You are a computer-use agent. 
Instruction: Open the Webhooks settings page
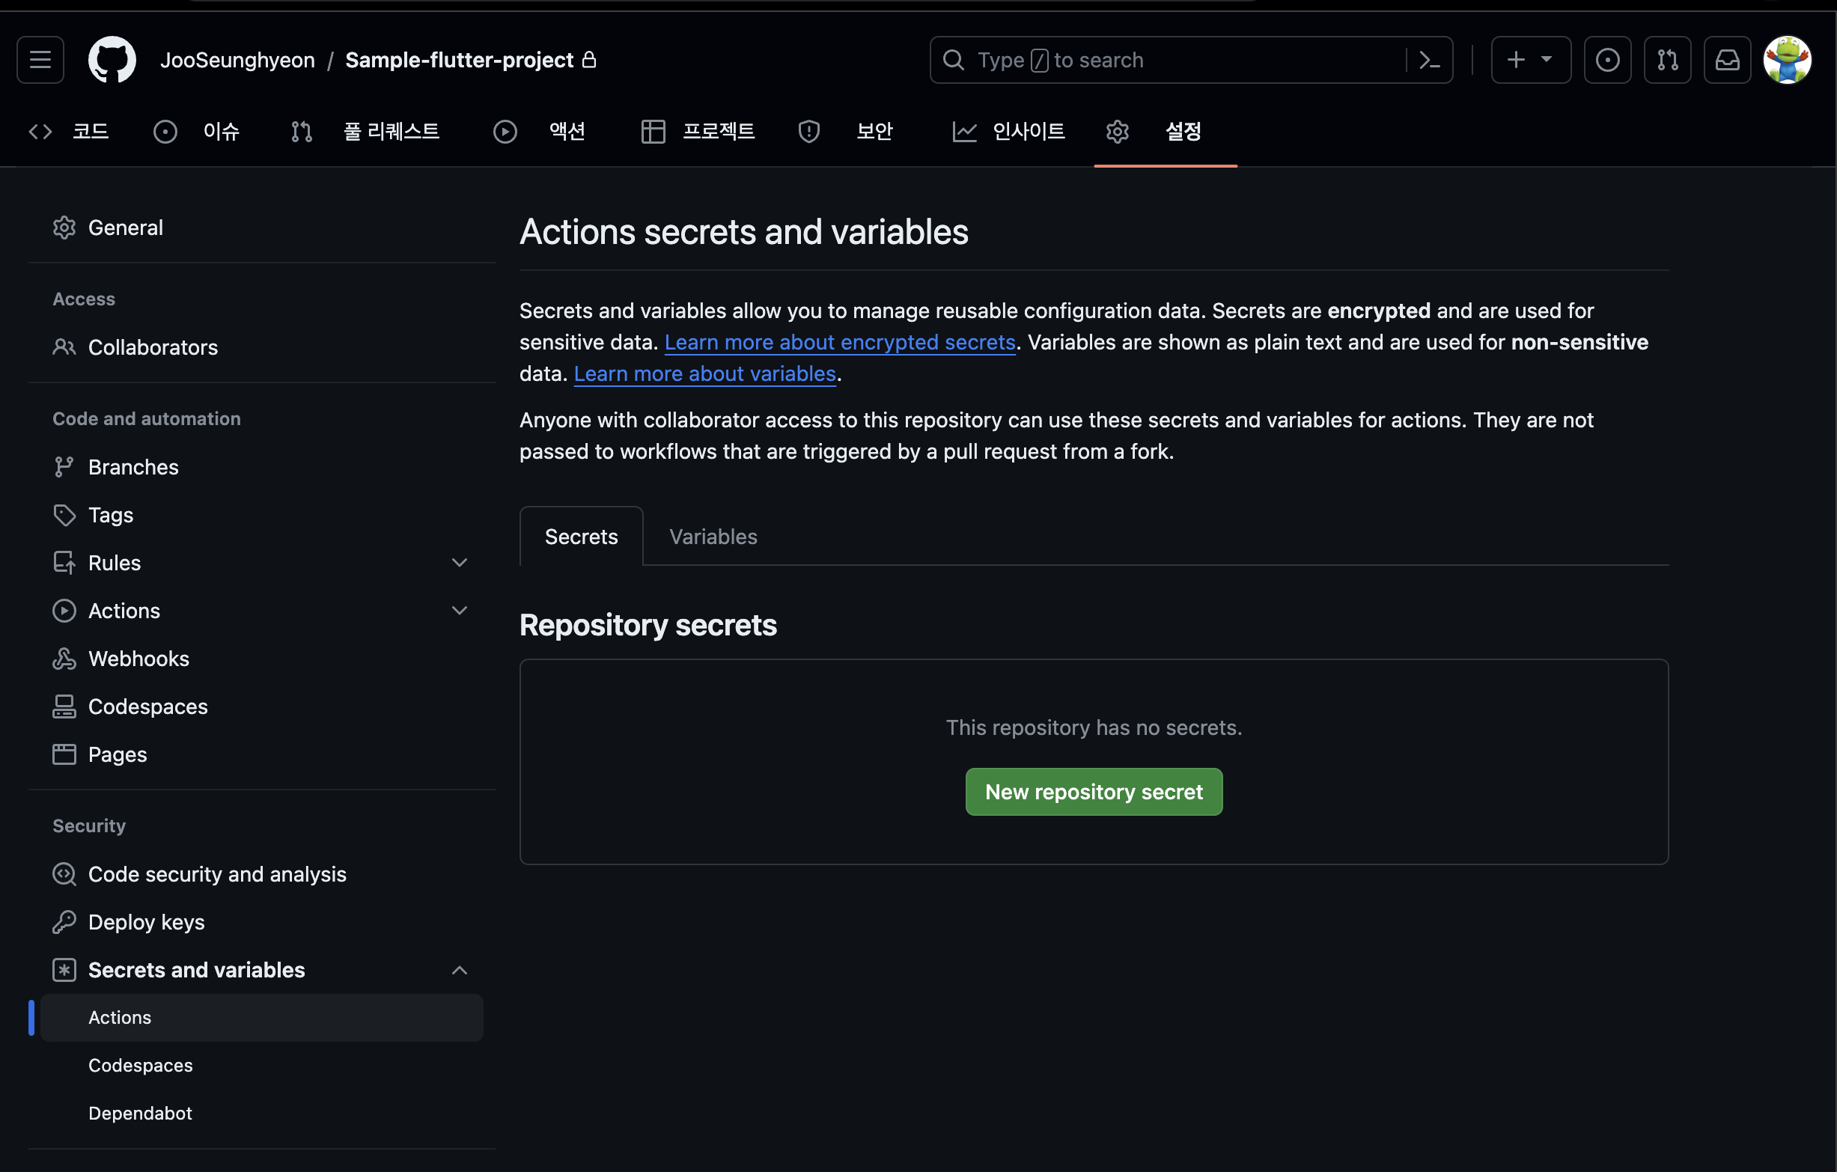click(x=138, y=658)
